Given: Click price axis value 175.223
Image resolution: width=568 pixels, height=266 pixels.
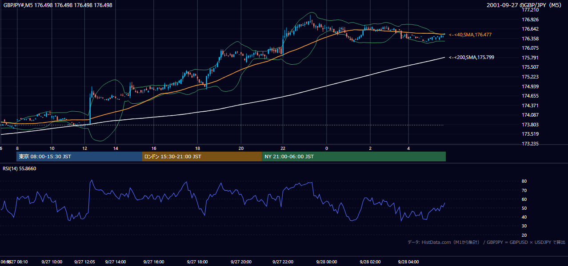Looking at the screenshot, I should point(530,77).
